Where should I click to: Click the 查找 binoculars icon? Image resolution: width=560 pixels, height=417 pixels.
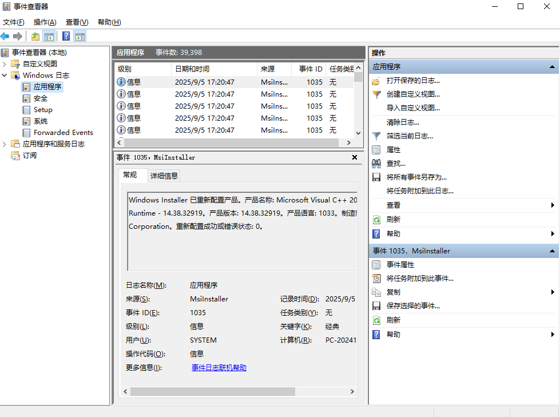(x=376, y=164)
